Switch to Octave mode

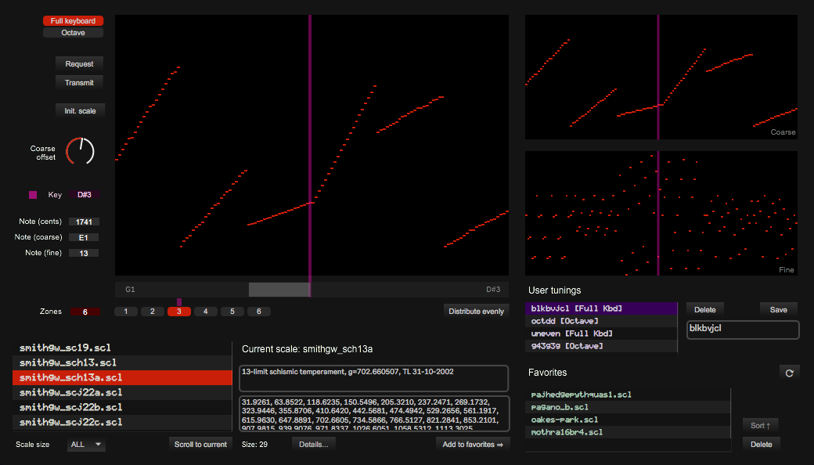tap(74, 33)
